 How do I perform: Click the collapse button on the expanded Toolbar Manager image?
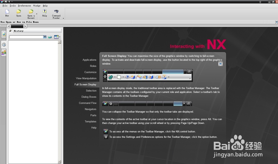(x=189, y=72)
